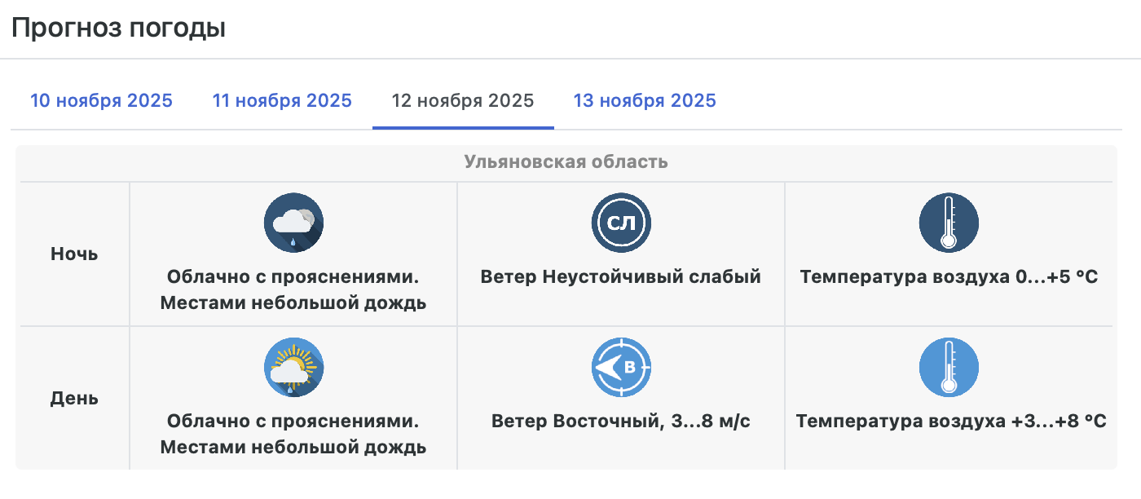Click the east wind direction icon
This screenshot has height=499, width=1141.
point(621,368)
